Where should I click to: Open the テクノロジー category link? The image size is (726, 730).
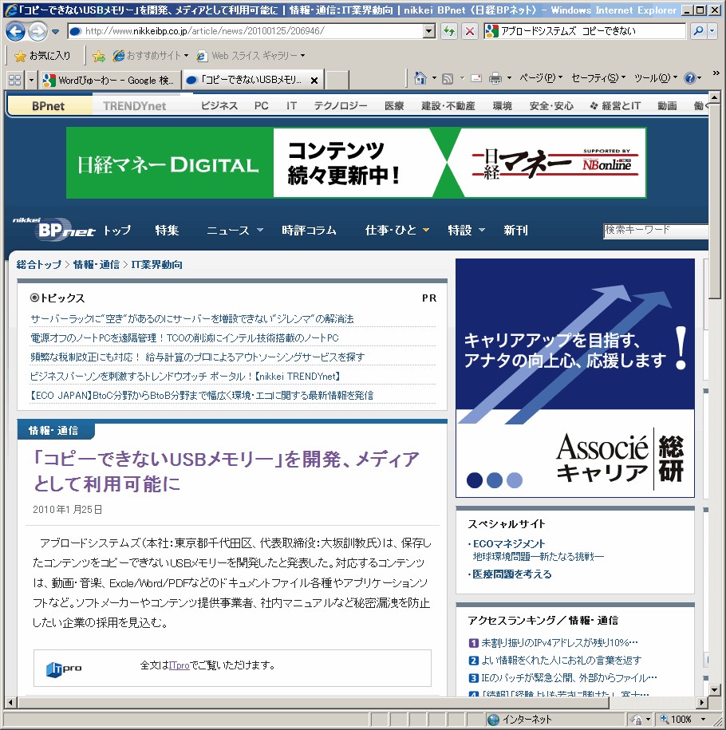click(341, 105)
